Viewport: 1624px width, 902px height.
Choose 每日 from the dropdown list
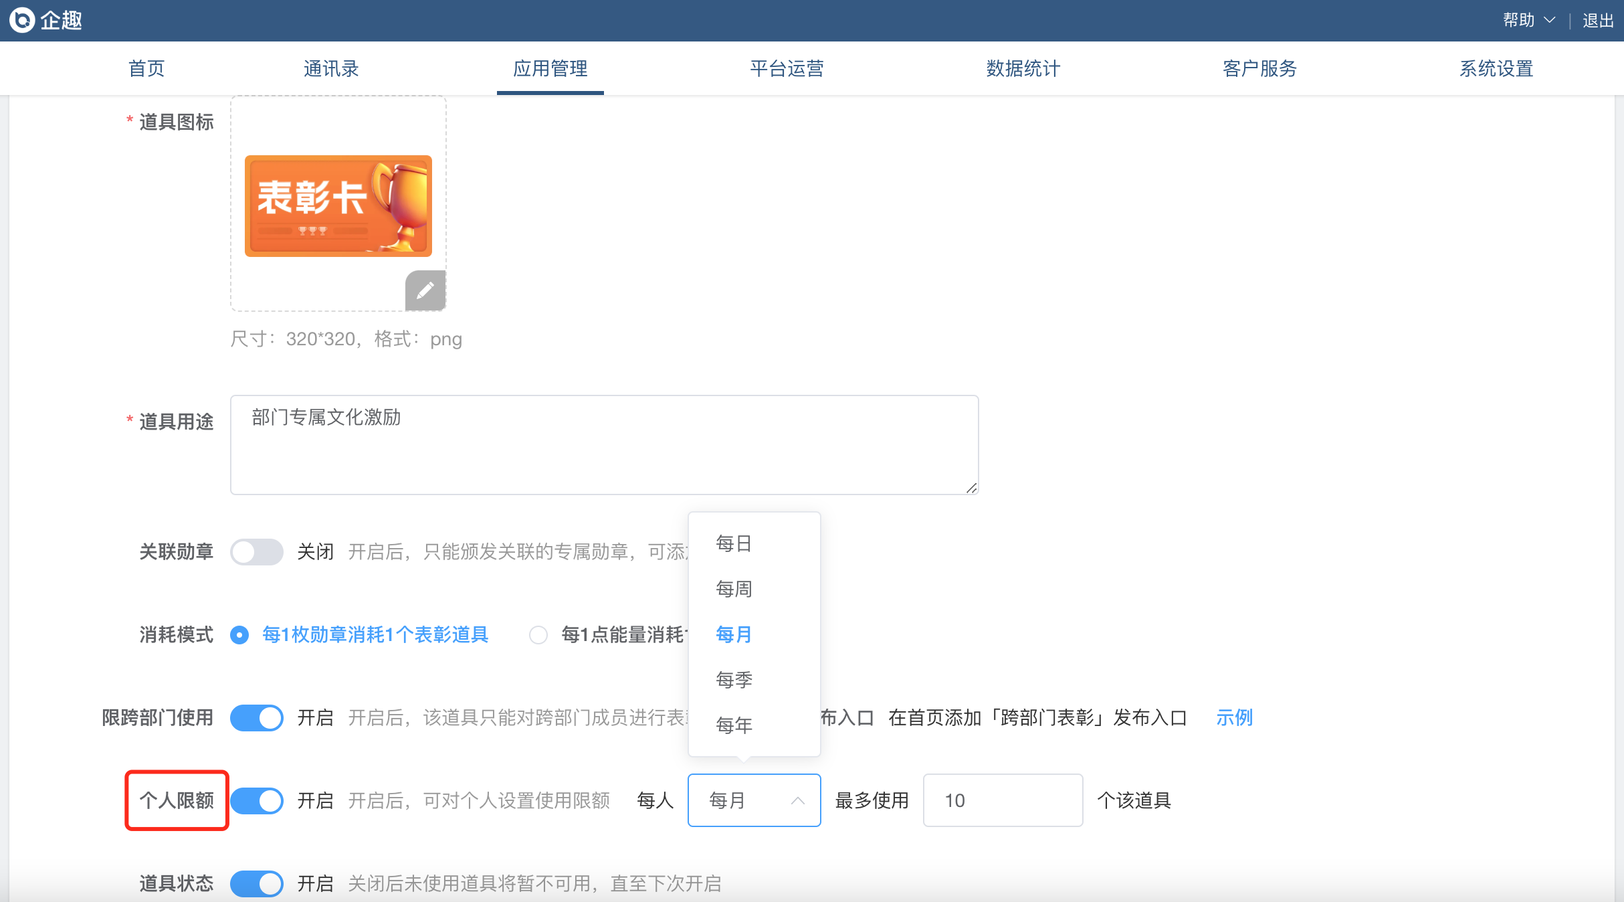(734, 543)
